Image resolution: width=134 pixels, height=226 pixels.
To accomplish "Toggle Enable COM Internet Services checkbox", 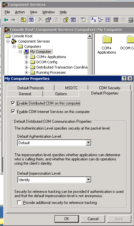I will (x=13, y=111).
